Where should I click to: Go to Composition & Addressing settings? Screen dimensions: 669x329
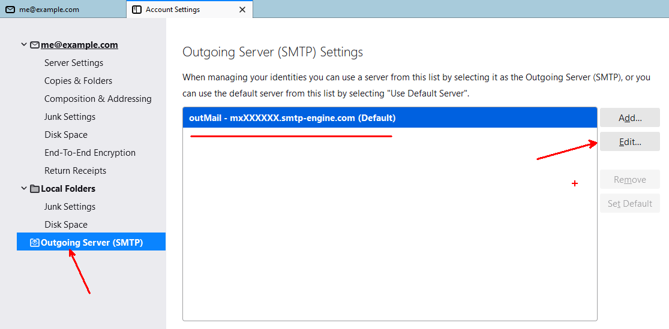point(98,99)
